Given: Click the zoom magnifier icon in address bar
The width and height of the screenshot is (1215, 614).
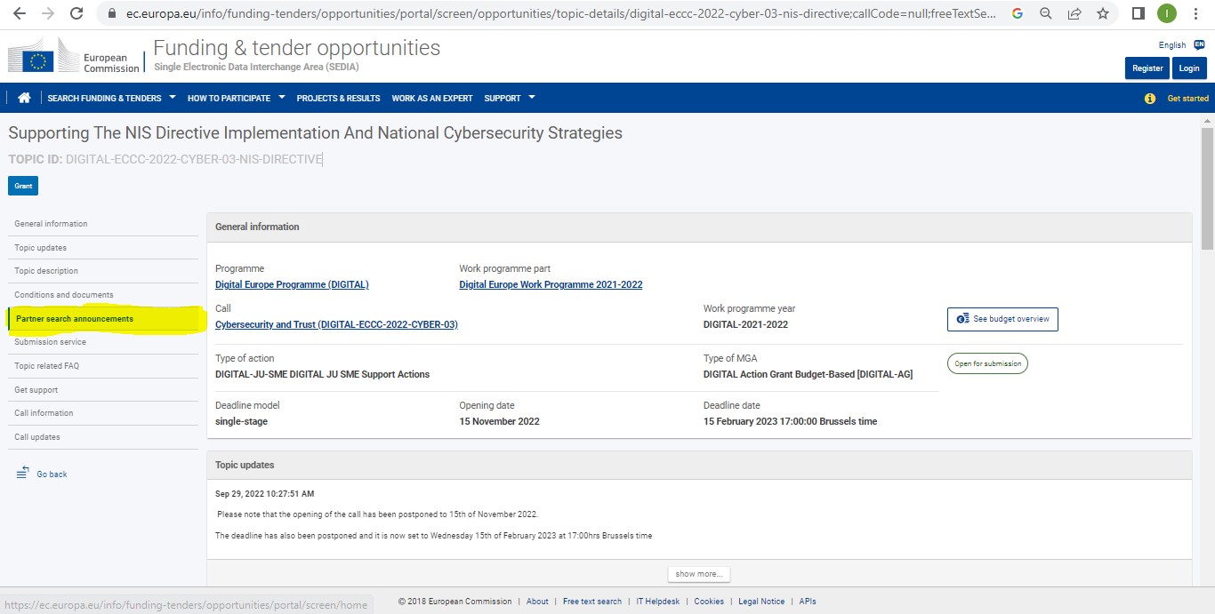Looking at the screenshot, I should tap(1046, 13).
